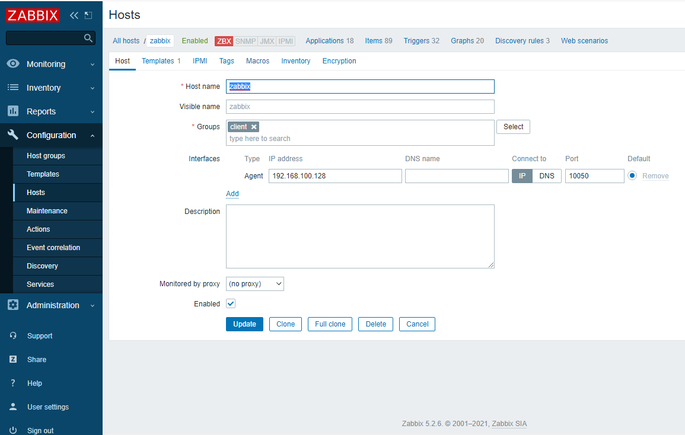Toggle kiosk mode icon next to collapse arrows
This screenshot has width=685, height=435.
coord(88,15)
